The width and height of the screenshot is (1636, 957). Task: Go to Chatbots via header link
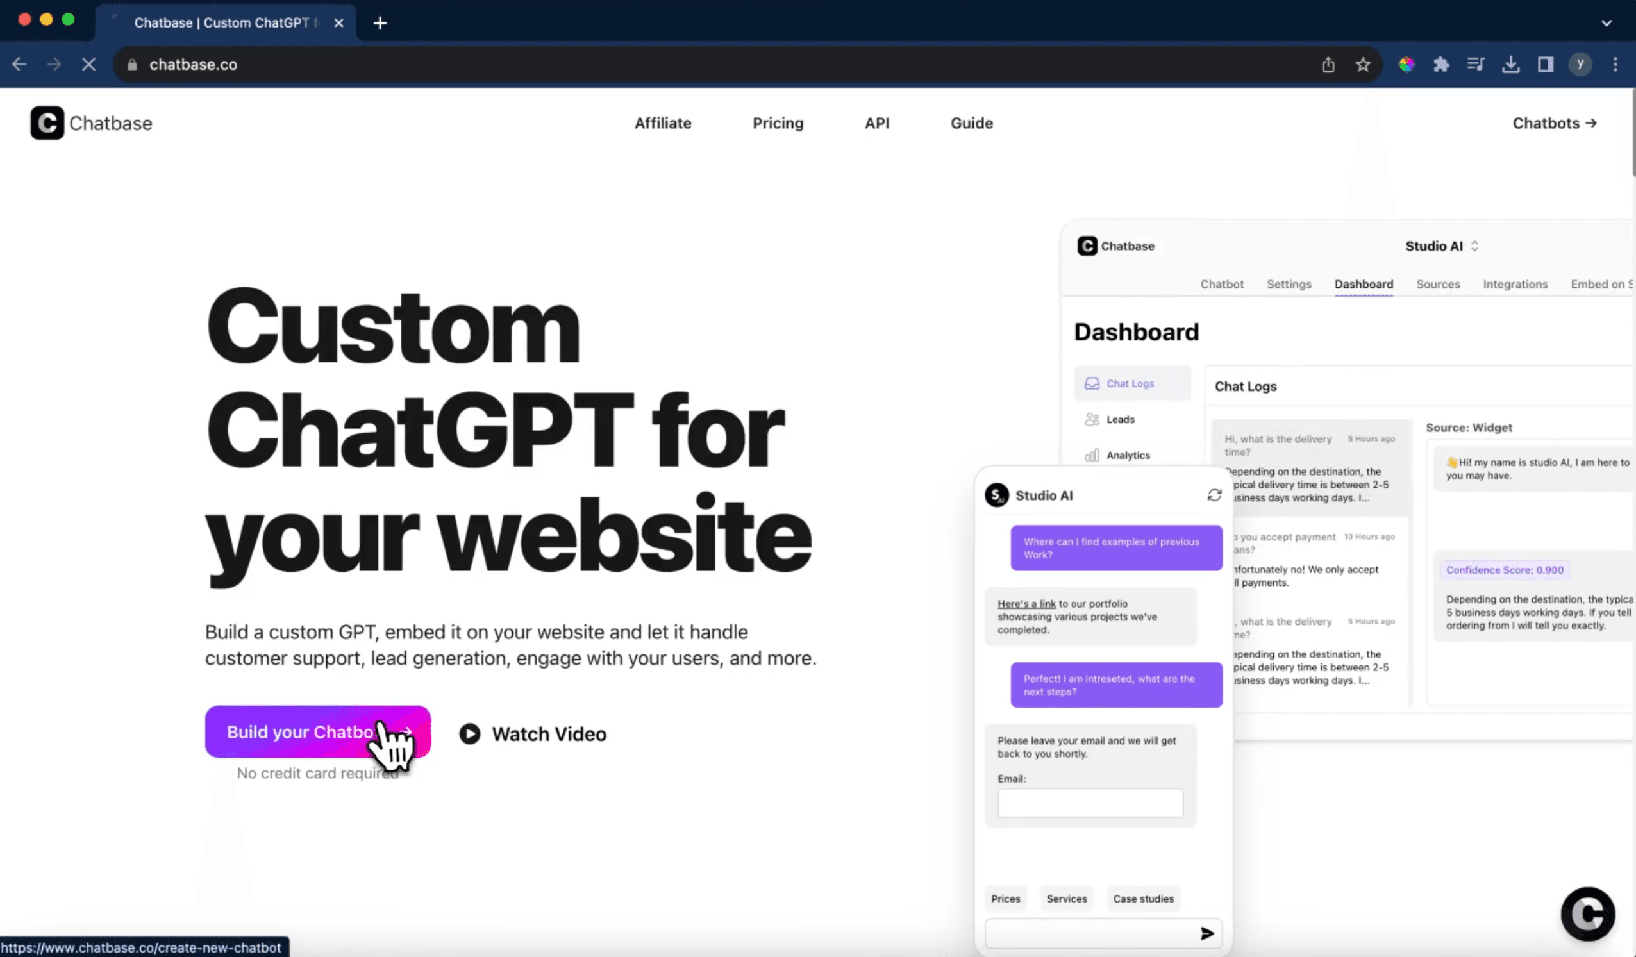pos(1554,122)
